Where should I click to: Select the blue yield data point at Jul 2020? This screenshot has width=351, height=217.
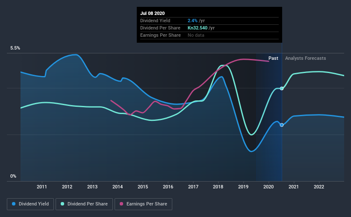tap(282, 125)
